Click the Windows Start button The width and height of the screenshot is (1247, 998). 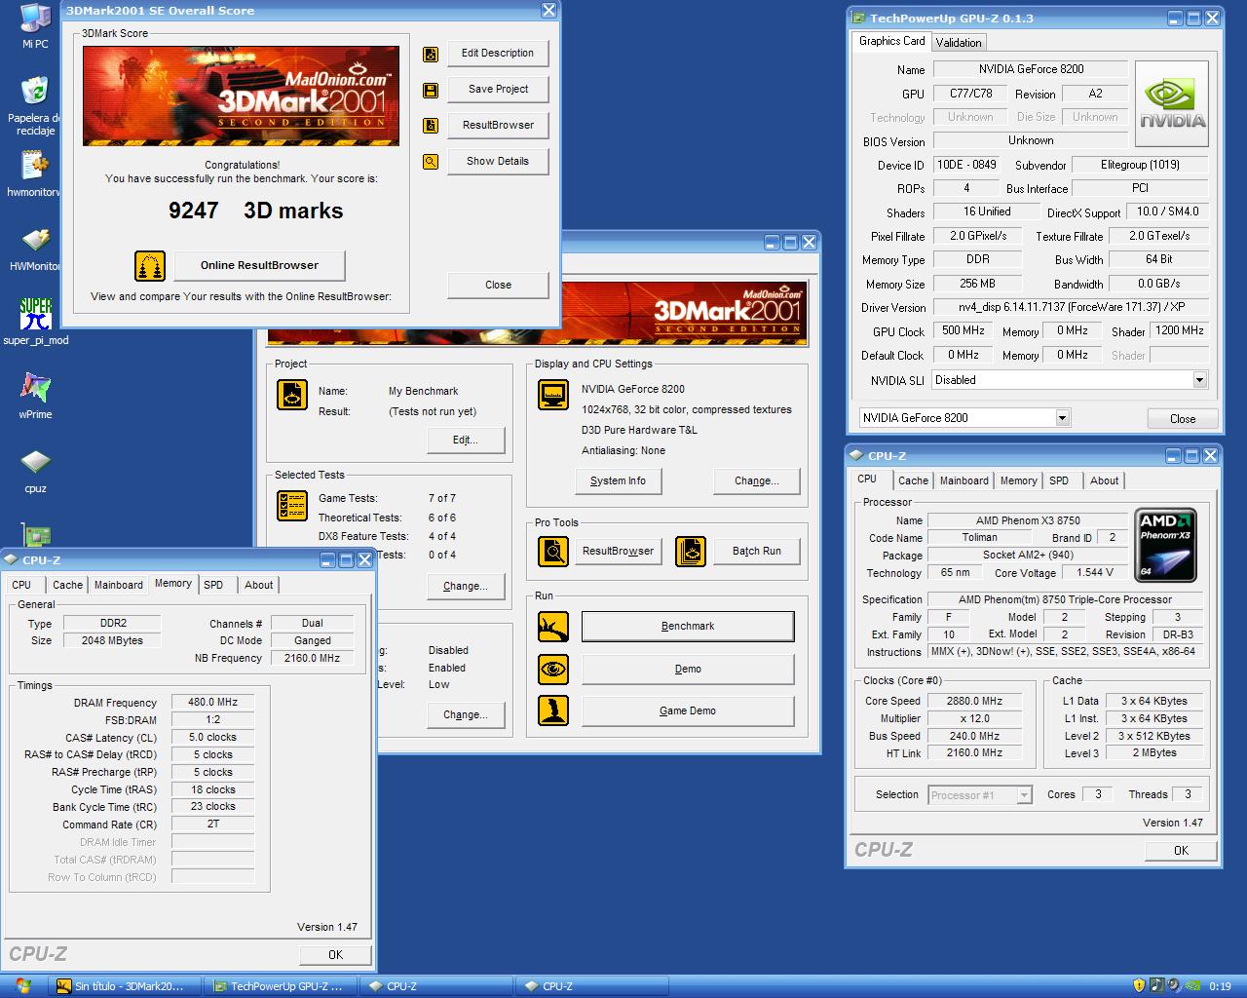pos(23,986)
